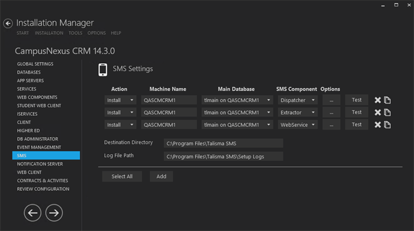Open the START menu

tap(23, 33)
